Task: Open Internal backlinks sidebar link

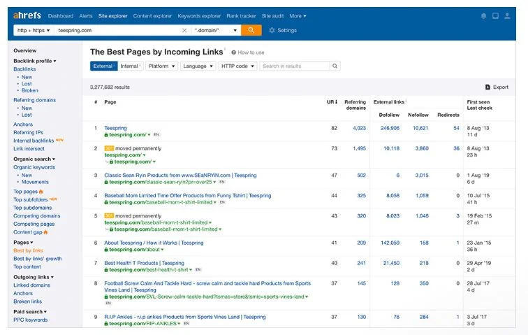Action: pyautogui.click(x=34, y=141)
